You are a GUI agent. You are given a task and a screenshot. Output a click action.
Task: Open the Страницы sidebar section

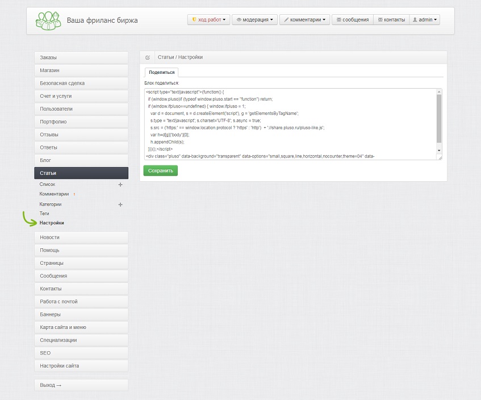[x=81, y=264]
